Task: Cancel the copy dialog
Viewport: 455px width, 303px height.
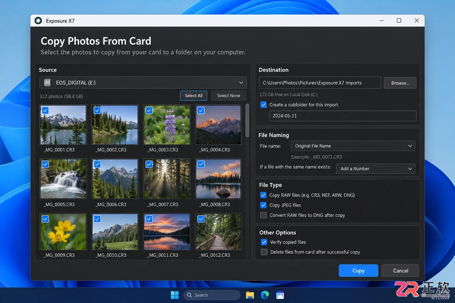Action: (x=400, y=271)
